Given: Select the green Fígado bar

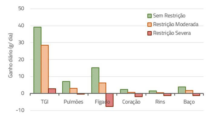Looking at the screenshot, I should tap(95, 81).
